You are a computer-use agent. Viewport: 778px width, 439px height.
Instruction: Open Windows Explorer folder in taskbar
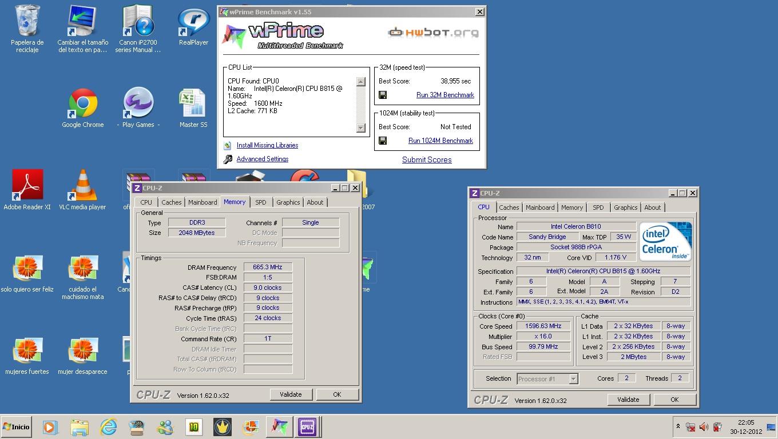point(80,427)
